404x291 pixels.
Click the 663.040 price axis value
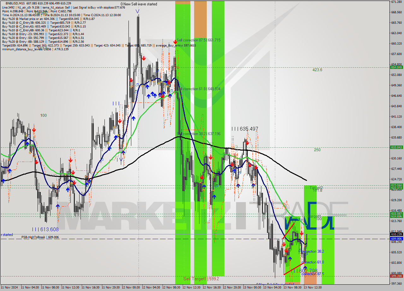pos(396,33)
